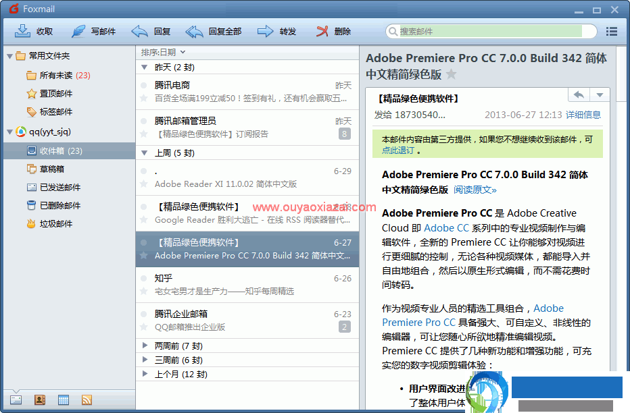This screenshot has height=413, width=630.
Task: Open 垃圾邮件 junk folder
Action: [49, 224]
